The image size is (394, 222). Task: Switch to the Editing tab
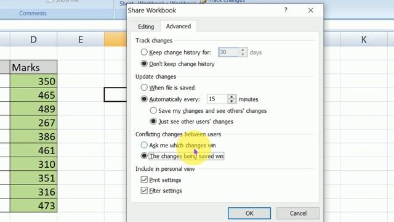(x=146, y=27)
